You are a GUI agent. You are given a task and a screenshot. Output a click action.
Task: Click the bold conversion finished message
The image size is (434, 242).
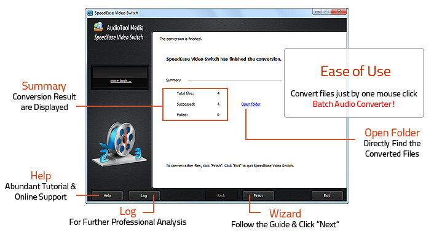[x=224, y=59]
